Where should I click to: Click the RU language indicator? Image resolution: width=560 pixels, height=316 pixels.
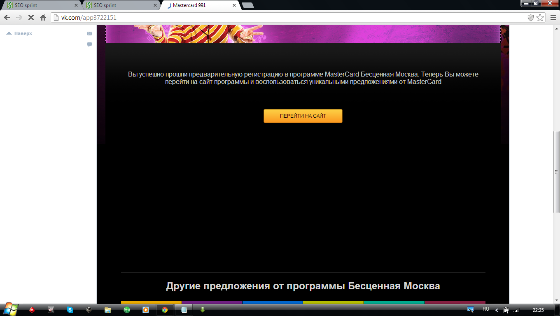486,309
